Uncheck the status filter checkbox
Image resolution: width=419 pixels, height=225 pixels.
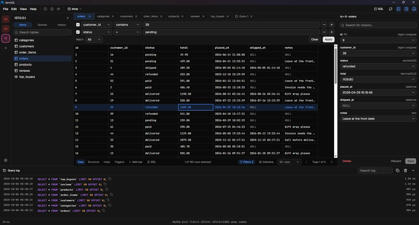pyautogui.click(x=78, y=32)
